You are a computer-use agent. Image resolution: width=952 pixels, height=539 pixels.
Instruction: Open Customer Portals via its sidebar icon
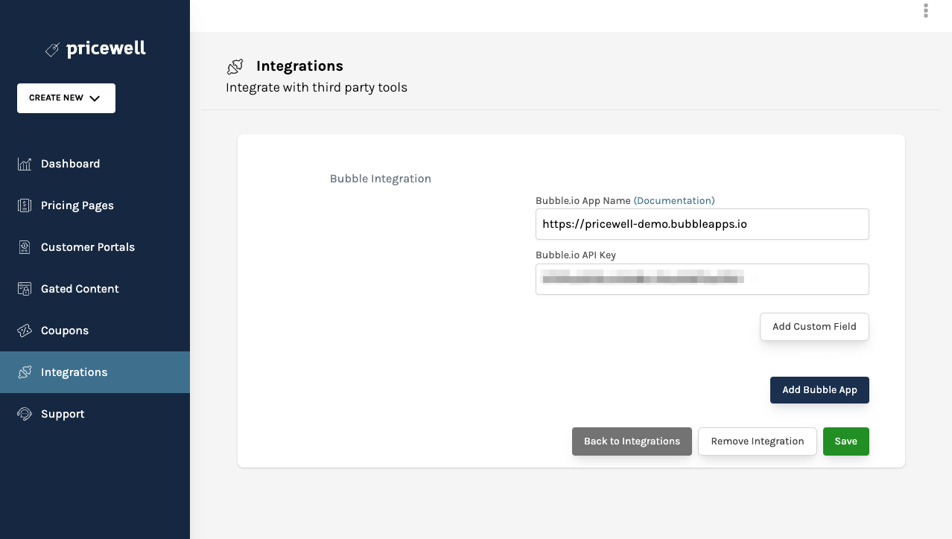pyautogui.click(x=26, y=247)
